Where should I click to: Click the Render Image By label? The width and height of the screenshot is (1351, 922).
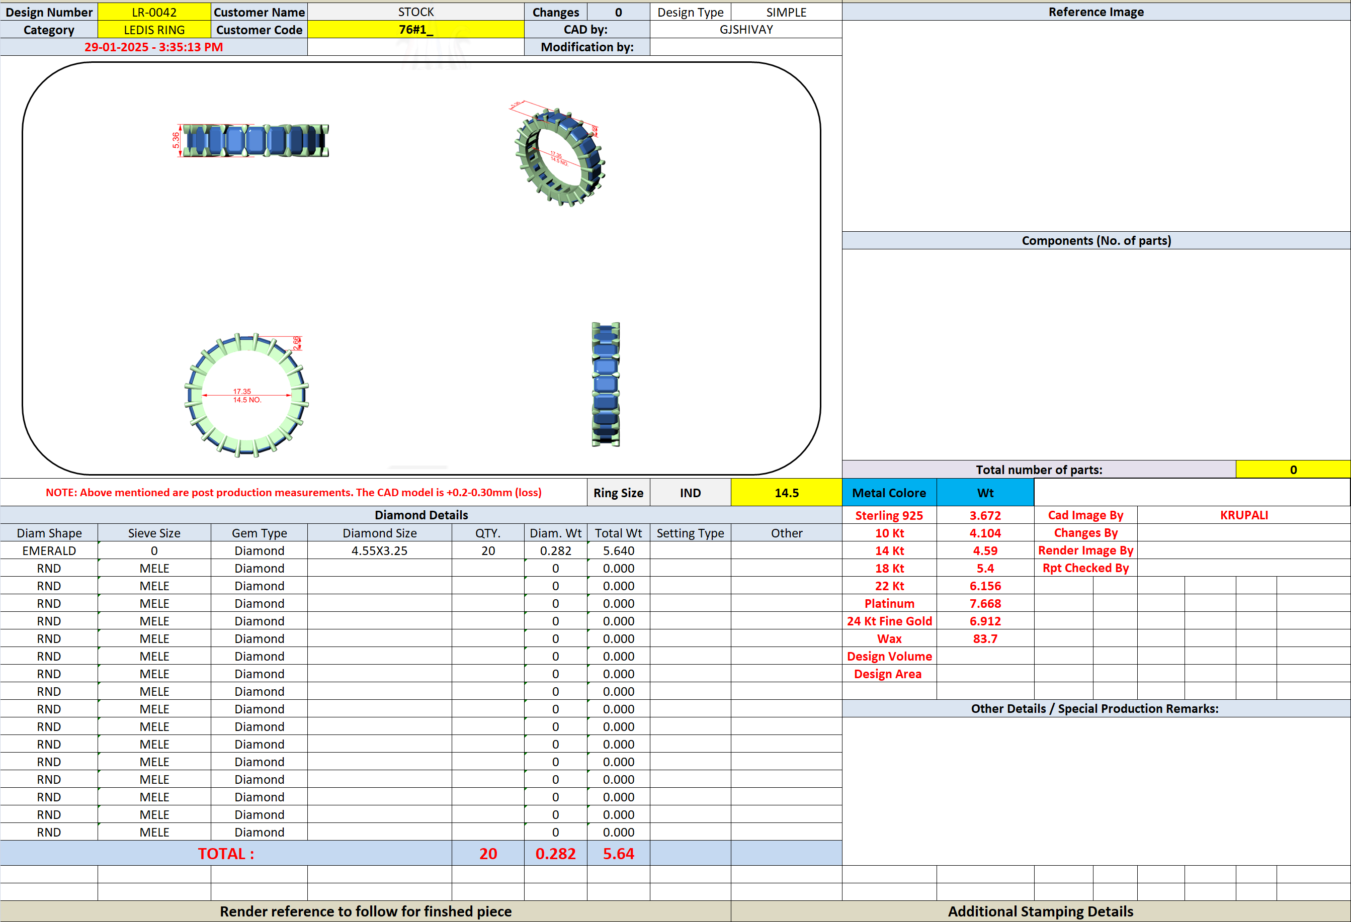[x=1085, y=550]
